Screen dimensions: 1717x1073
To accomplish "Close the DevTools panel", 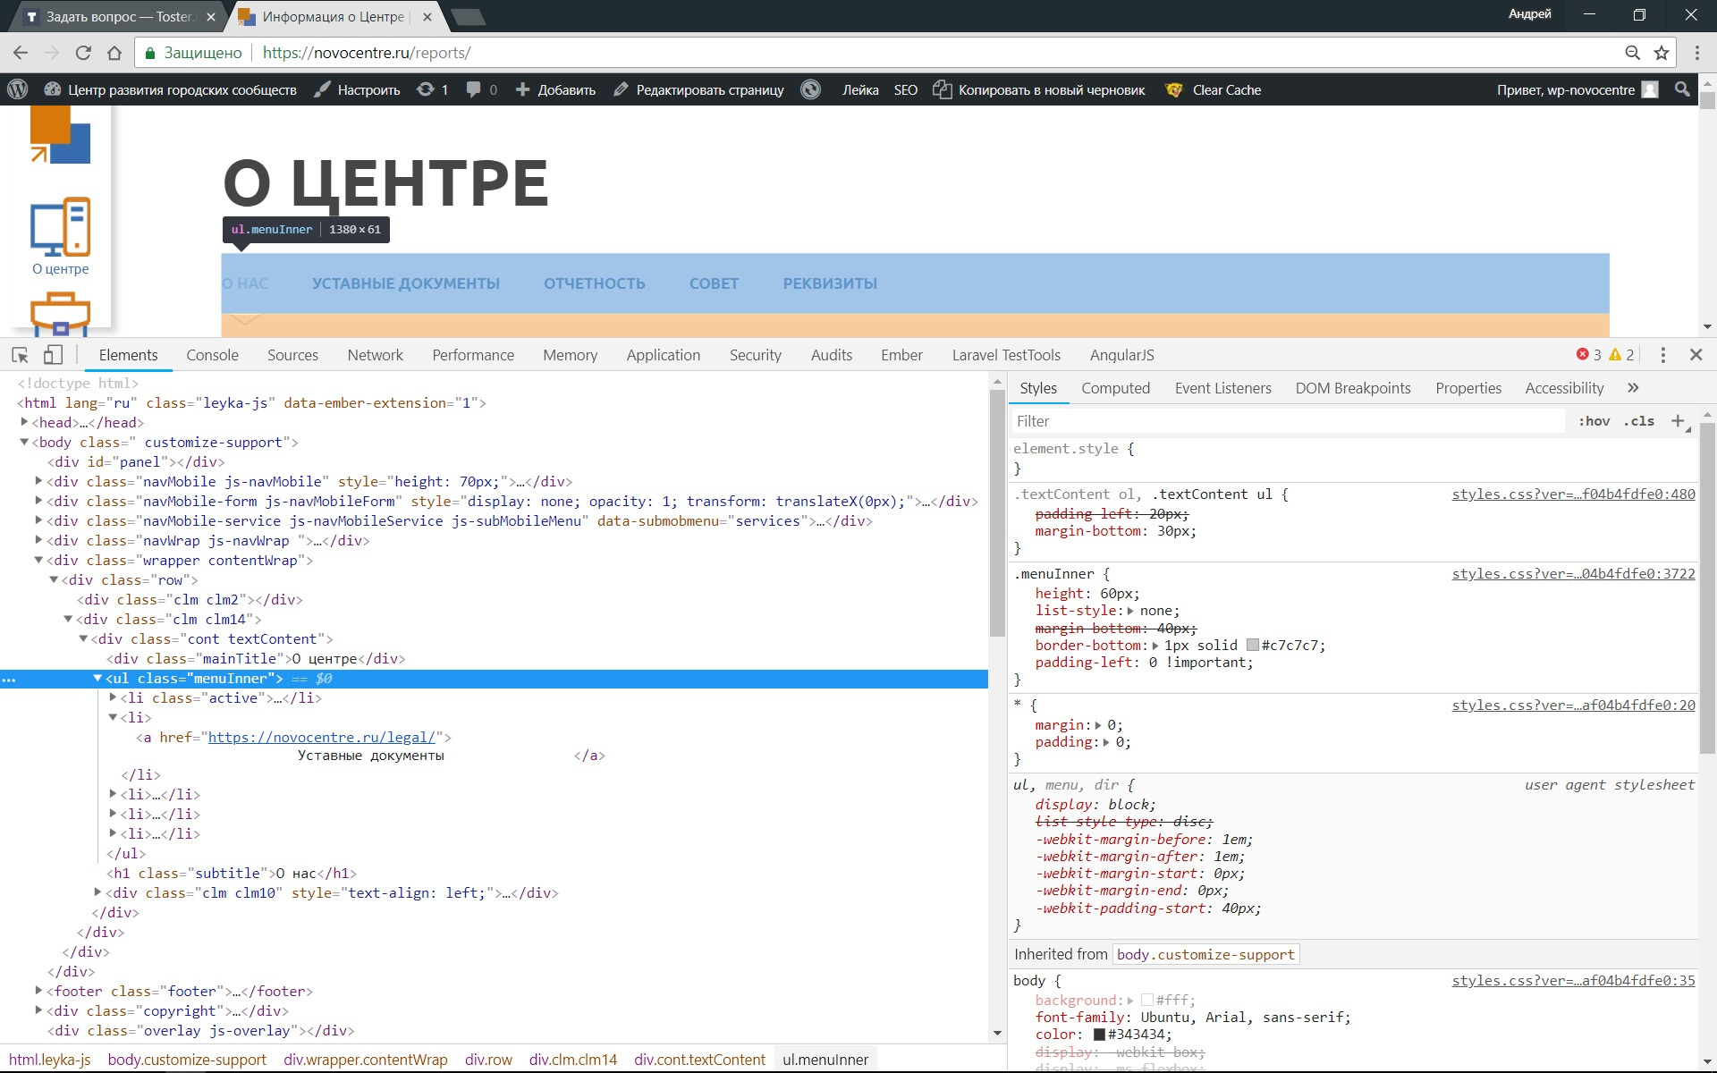I will point(1696,355).
